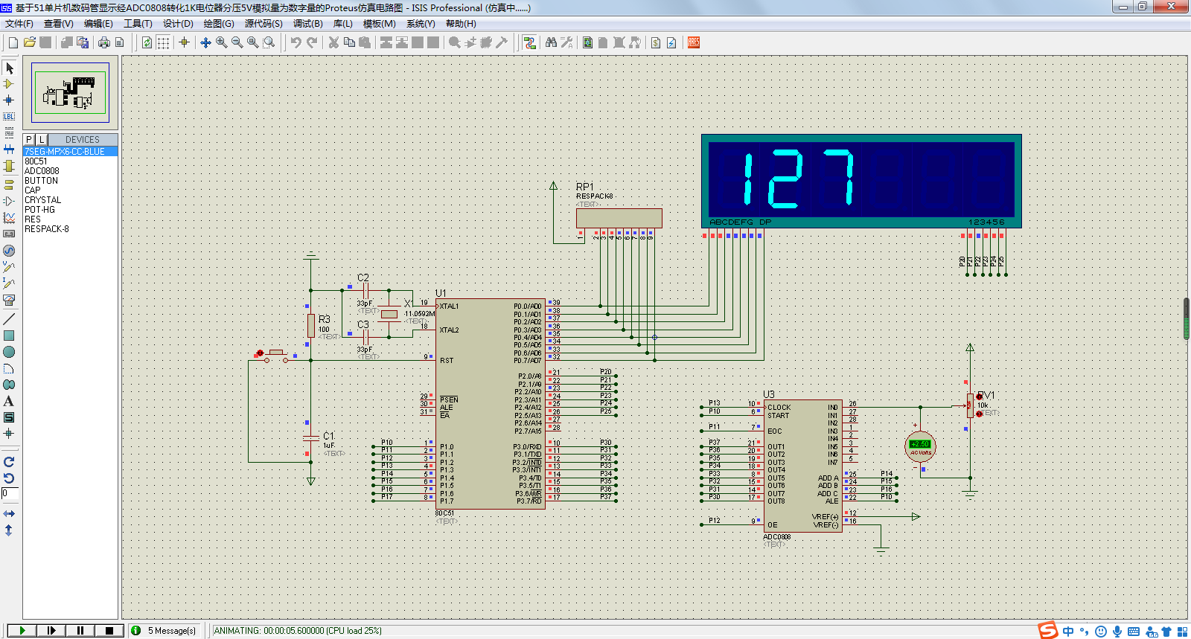This screenshot has height=639, width=1191.
Task: Click the Pan / center view icon
Action: [x=206, y=42]
